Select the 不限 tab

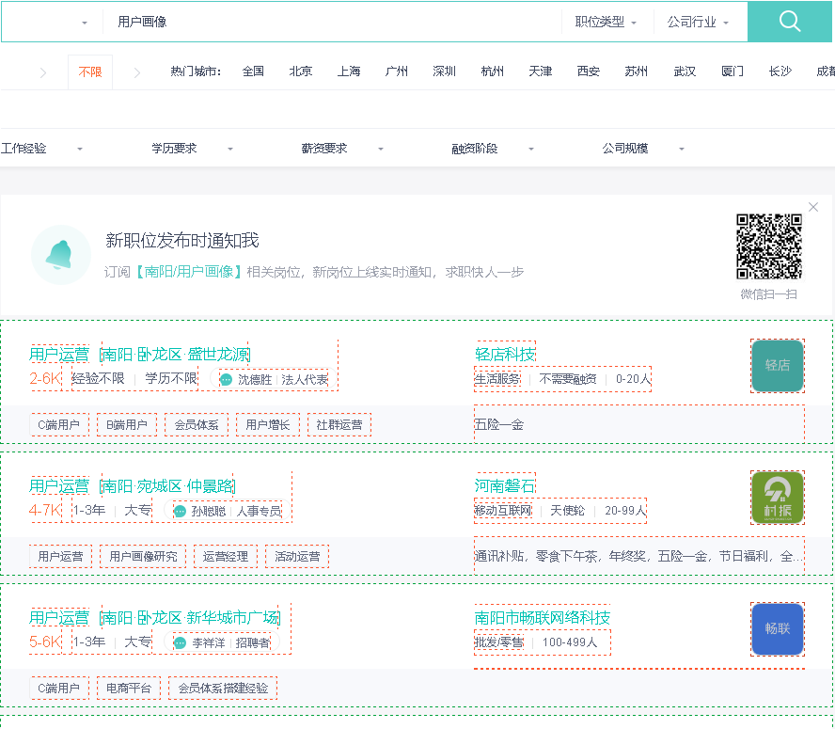tap(90, 71)
